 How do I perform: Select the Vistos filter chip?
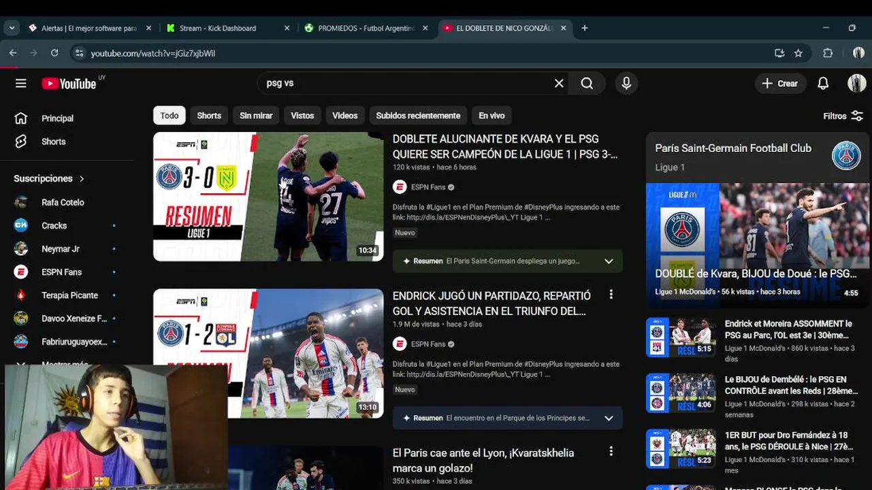click(302, 116)
